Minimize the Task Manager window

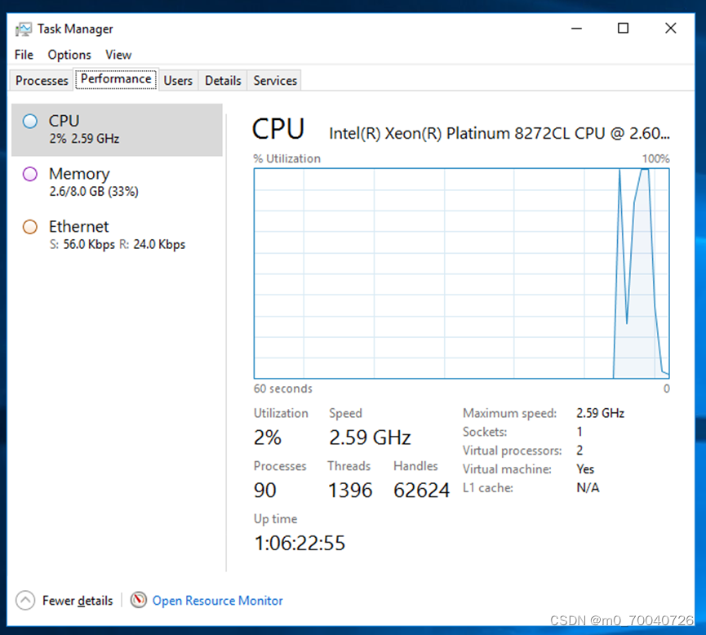576,29
